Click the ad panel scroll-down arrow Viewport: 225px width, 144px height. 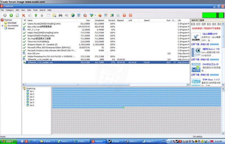[x=223, y=85]
